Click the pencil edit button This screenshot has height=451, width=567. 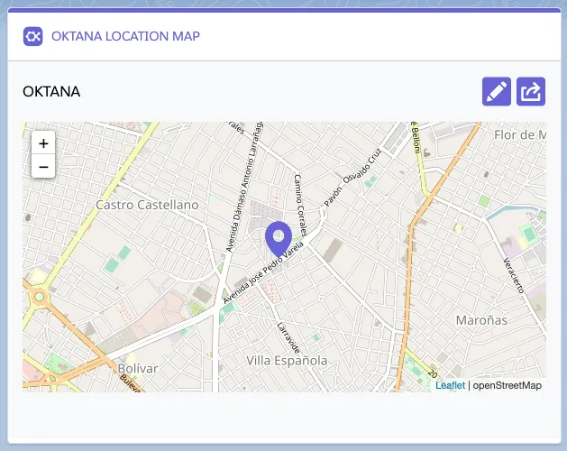point(497,92)
